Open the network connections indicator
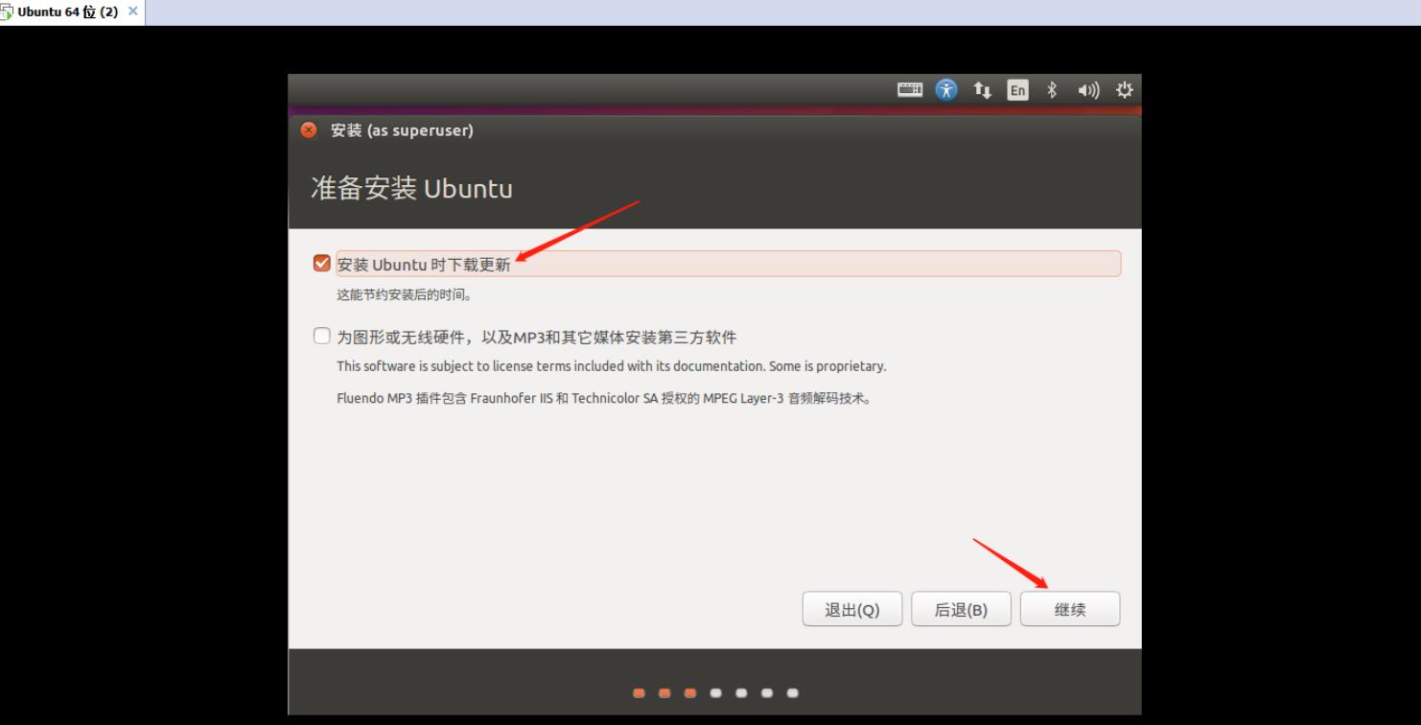Viewport: 1421px width, 725px height. pos(982,90)
